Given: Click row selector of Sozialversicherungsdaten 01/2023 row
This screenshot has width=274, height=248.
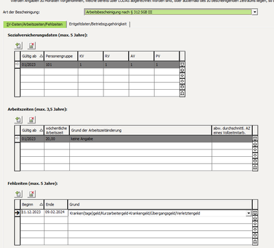Looking at the screenshot, I should [x=17, y=64].
